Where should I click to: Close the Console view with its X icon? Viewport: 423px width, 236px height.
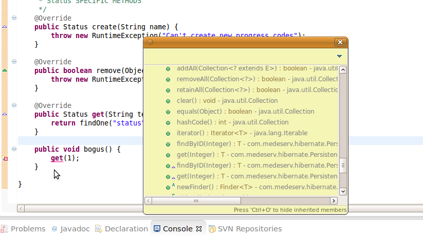199,229
